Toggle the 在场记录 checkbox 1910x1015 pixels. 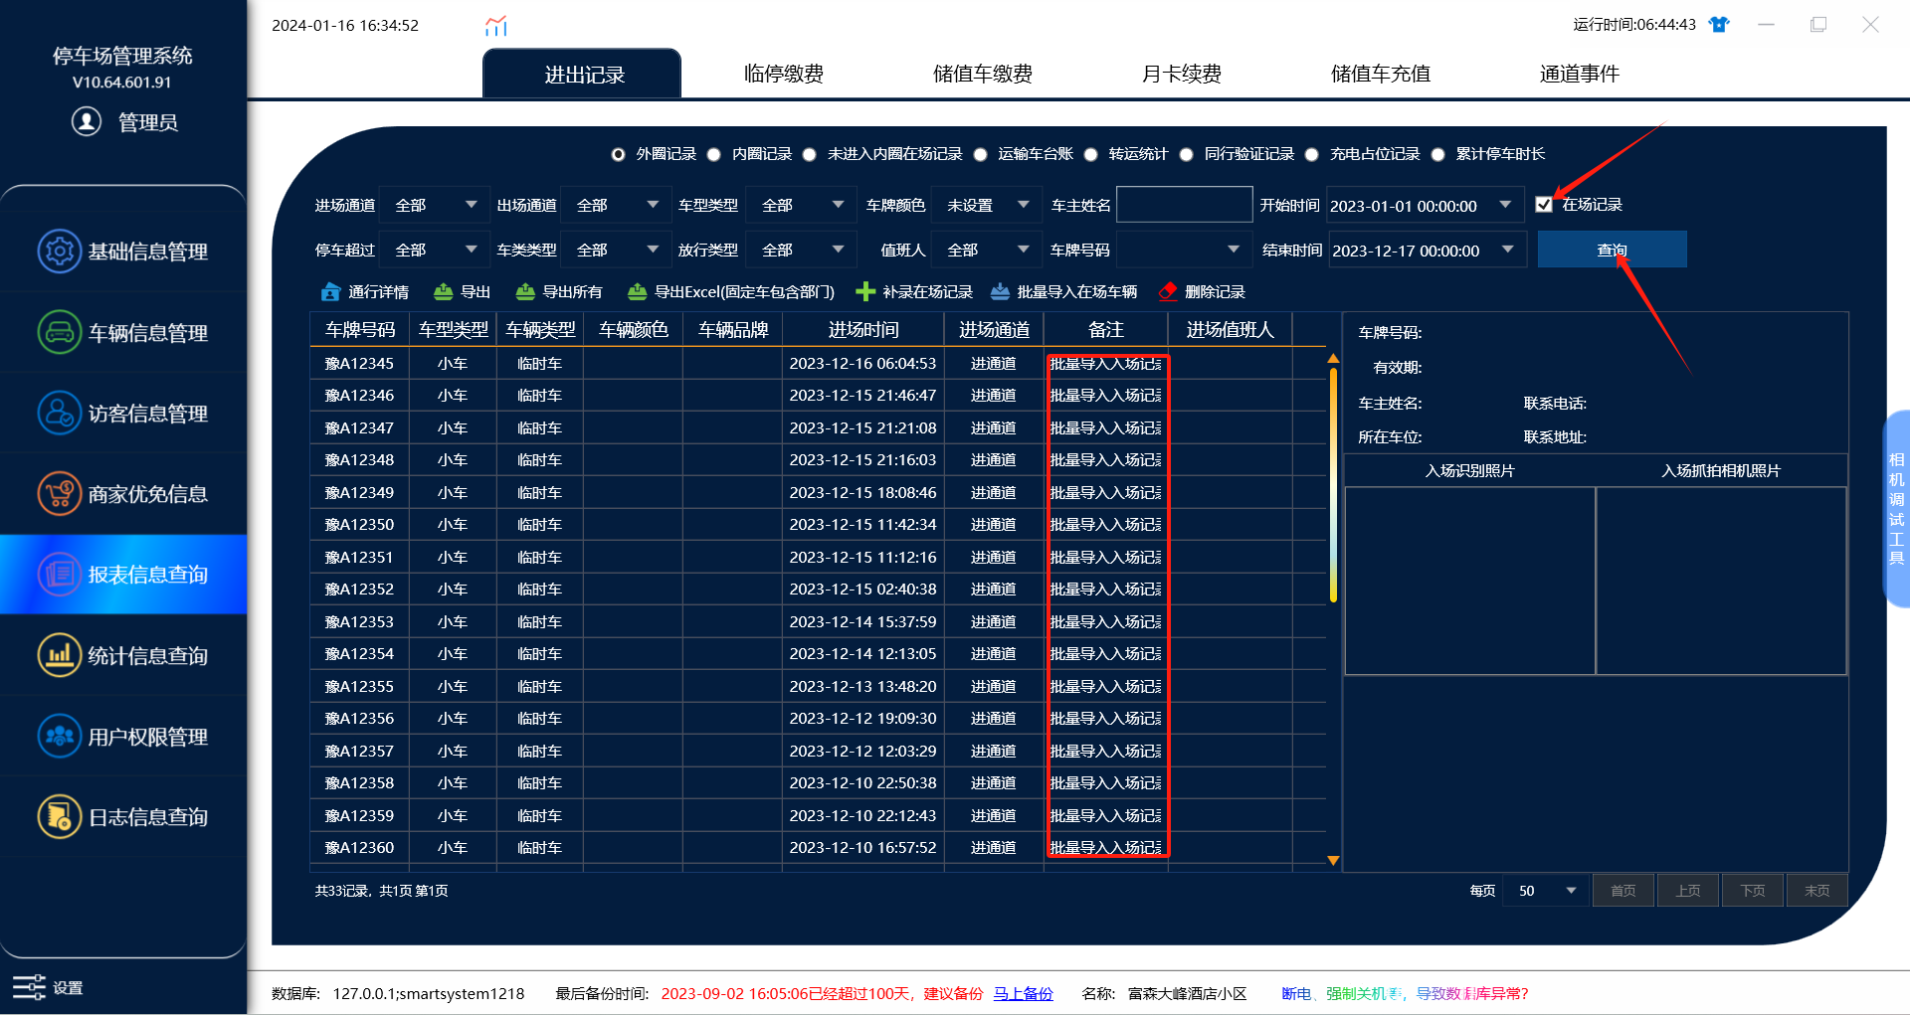[x=1544, y=204]
